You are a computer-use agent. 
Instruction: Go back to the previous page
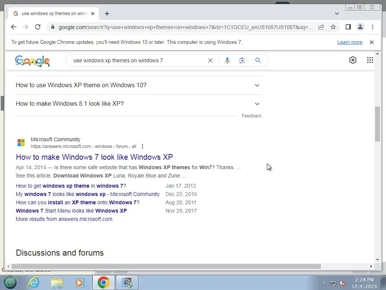[x=14, y=27]
